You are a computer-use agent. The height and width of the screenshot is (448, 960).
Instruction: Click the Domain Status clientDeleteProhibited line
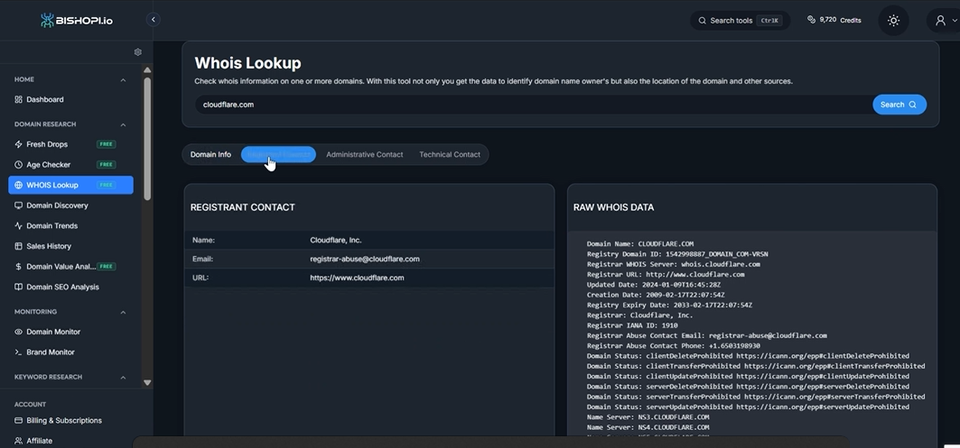coord(748,356)
